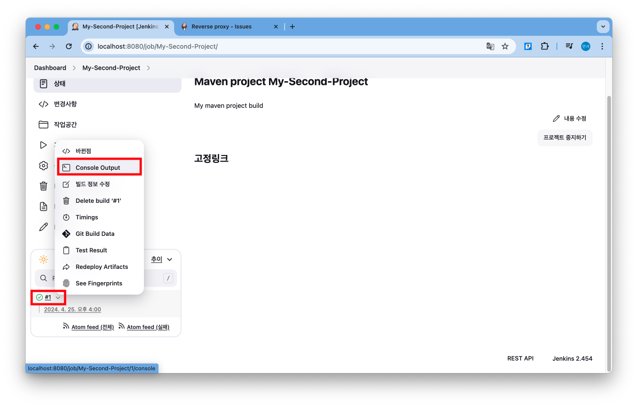Click the sidebar pencil rename icon

(44, 227)
